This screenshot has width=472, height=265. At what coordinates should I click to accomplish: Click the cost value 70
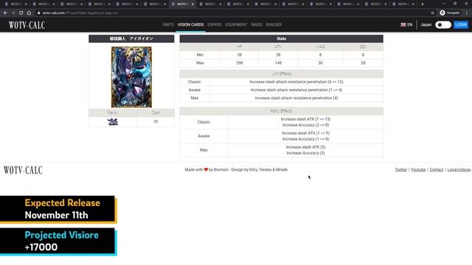[x=156, y=121]
